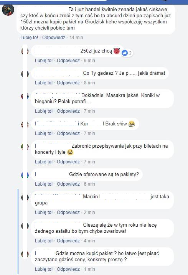Like the 'Zabronić przepisywania' comment

[44, 162]
